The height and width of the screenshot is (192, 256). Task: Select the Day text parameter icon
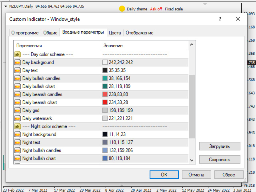click(x=18, y=70)
